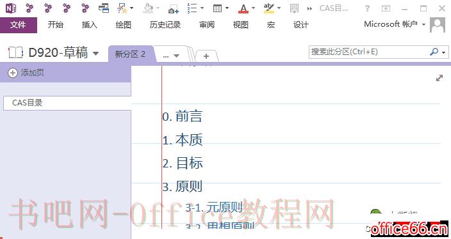The width and height of the screenshot is (451, 239).
Task: Select the 新分区 2 section tab
Action: point(130,54)
